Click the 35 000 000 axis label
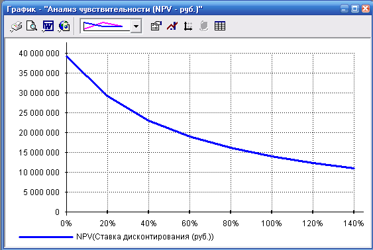Viewport: 373px width, 250px height. pos(39,73)
